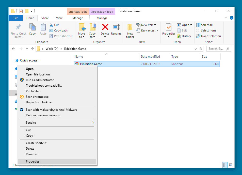Screen dimensions: 242x175
Task: Sort by the Name column header
Action: coord(106,56)
